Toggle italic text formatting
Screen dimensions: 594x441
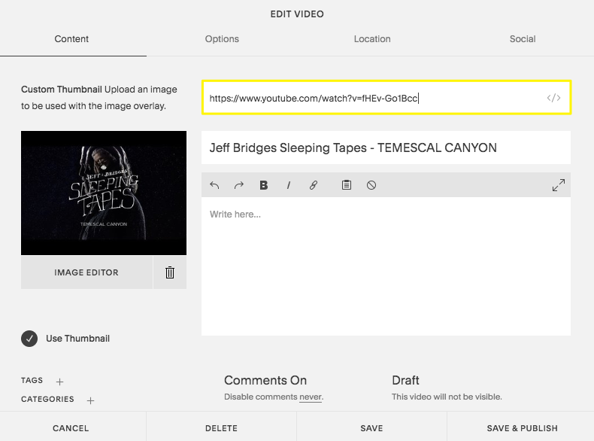pos(289,185)
